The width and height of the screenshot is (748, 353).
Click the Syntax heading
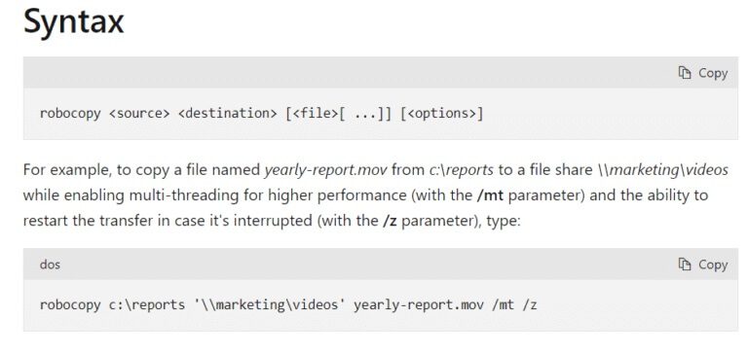point(73,21)
